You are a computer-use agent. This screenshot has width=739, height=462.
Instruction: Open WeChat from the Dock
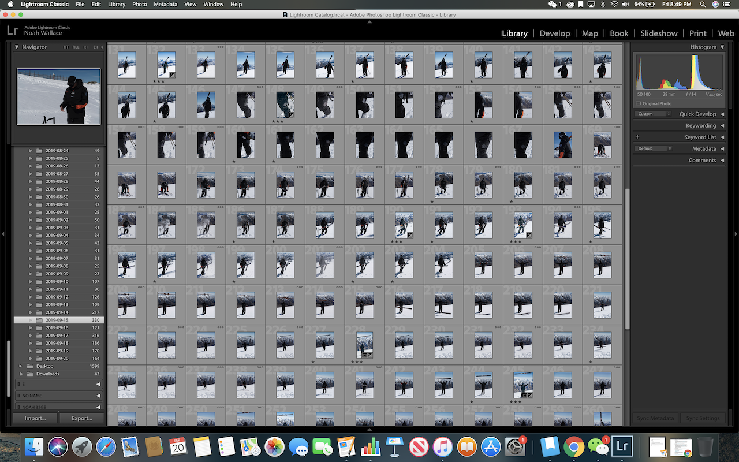[598, 446]
